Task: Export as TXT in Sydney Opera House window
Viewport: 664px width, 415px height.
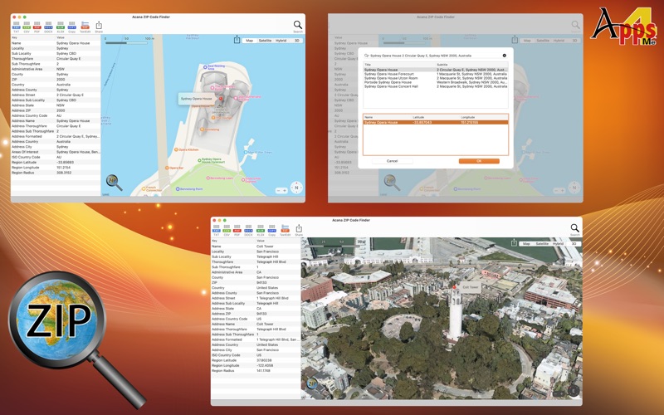Action: pyautogui.click(x=17, y=27)
